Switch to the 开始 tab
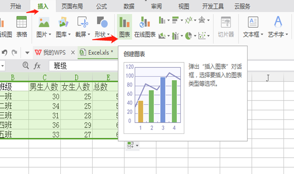 coord(15,6)
